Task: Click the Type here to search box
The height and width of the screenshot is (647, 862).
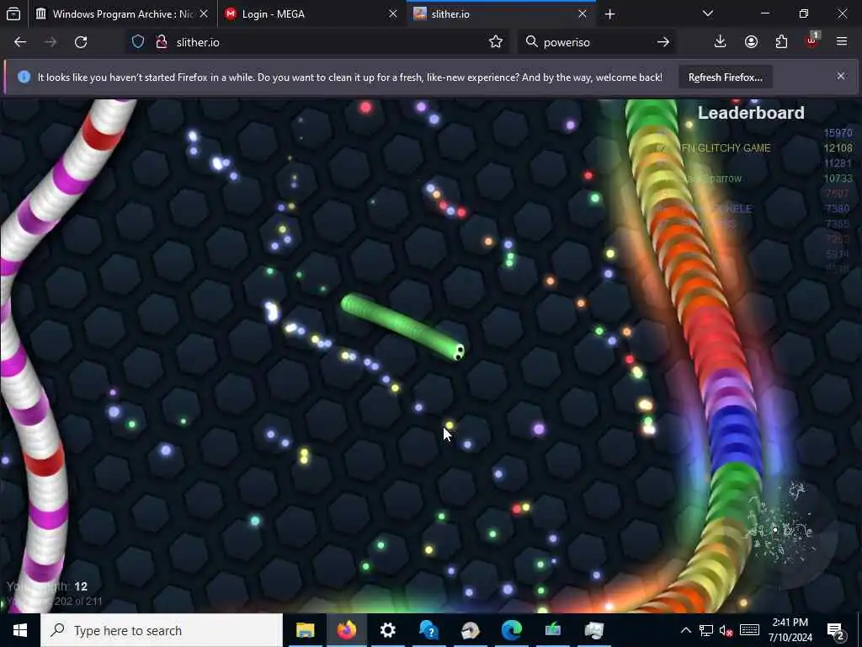Action: (x=162, y=630)
